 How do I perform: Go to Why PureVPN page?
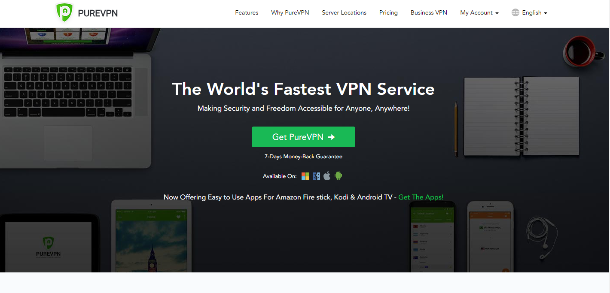pos(290,13)
